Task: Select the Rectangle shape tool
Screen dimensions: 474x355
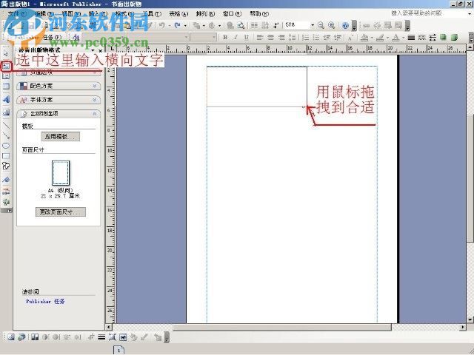Action: point(6,156)
